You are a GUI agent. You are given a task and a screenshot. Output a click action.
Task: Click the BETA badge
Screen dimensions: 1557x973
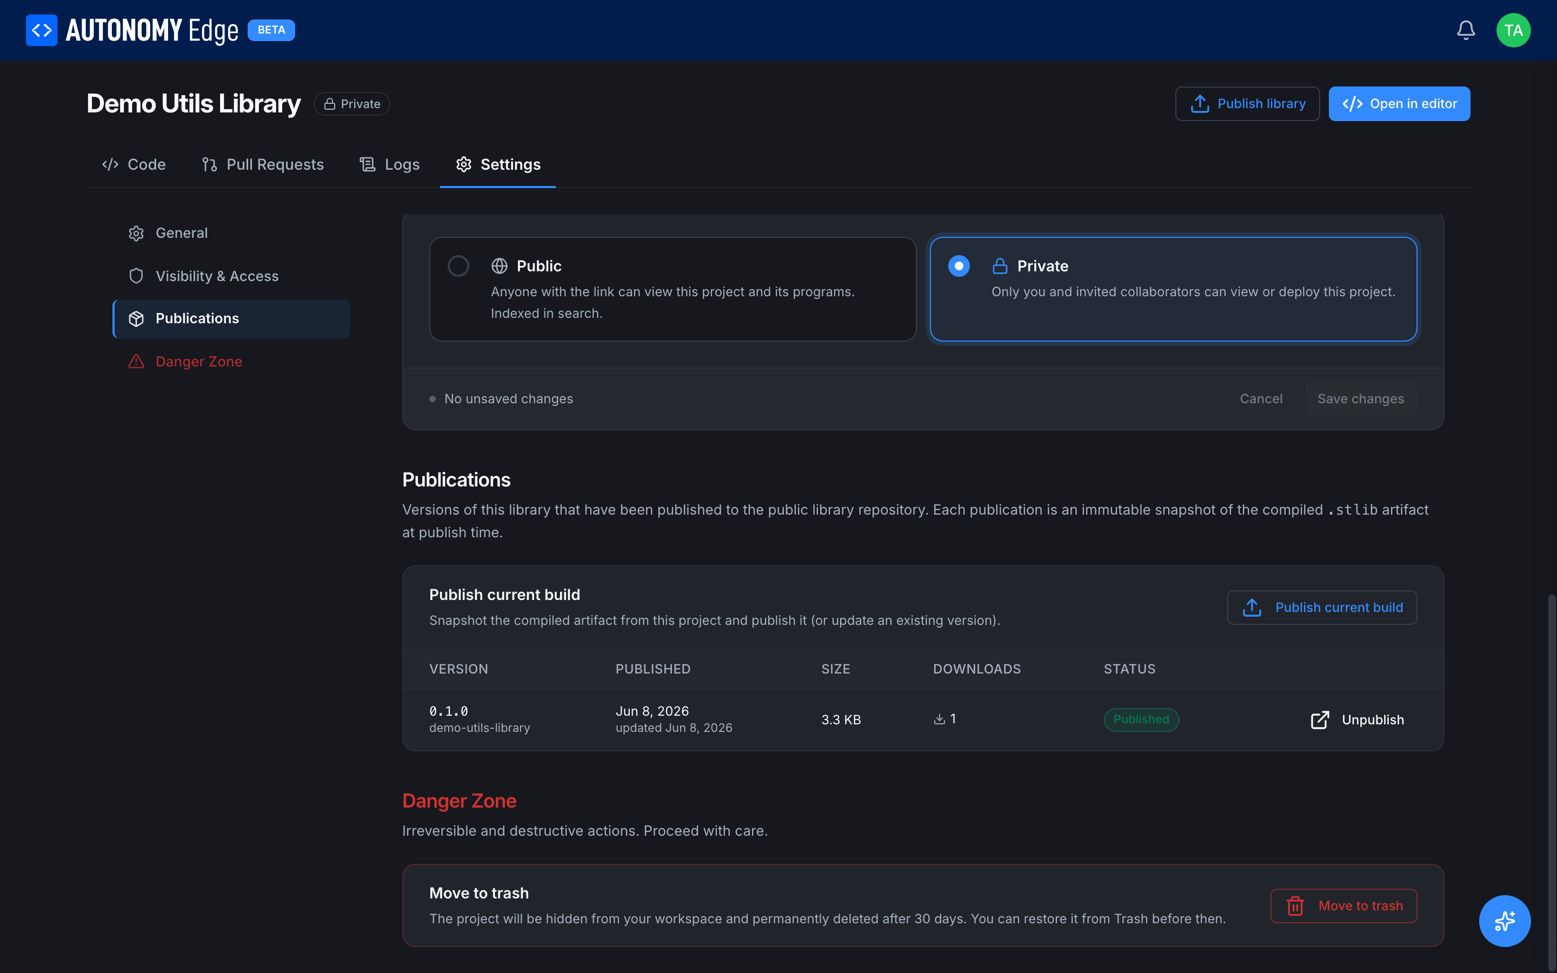pyautogui.click(x=271, y=30)
